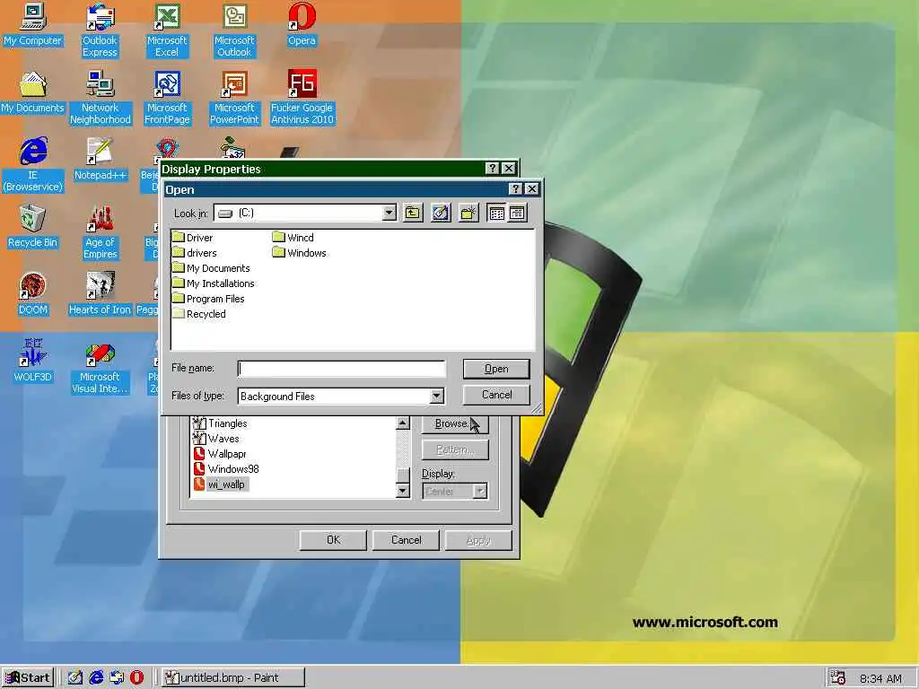919x689 pixels.
Task: Click the Notepad++ desktop shortcut
Action: [101, 159]
